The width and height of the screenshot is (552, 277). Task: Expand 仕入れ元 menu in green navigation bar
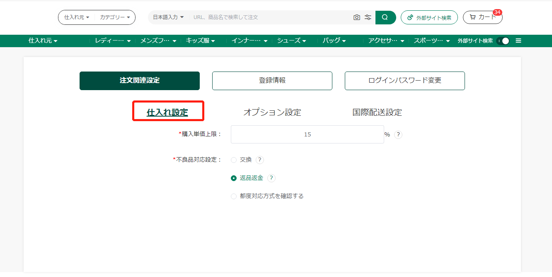point(43,41)
